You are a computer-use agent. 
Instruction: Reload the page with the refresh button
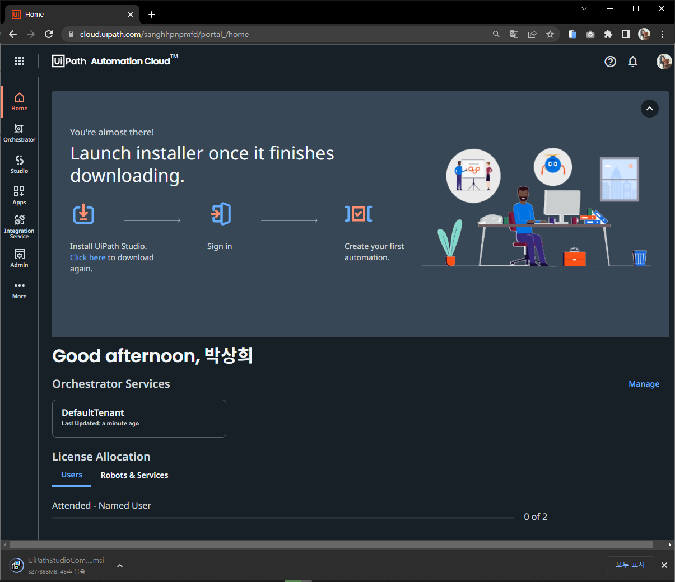49,34
